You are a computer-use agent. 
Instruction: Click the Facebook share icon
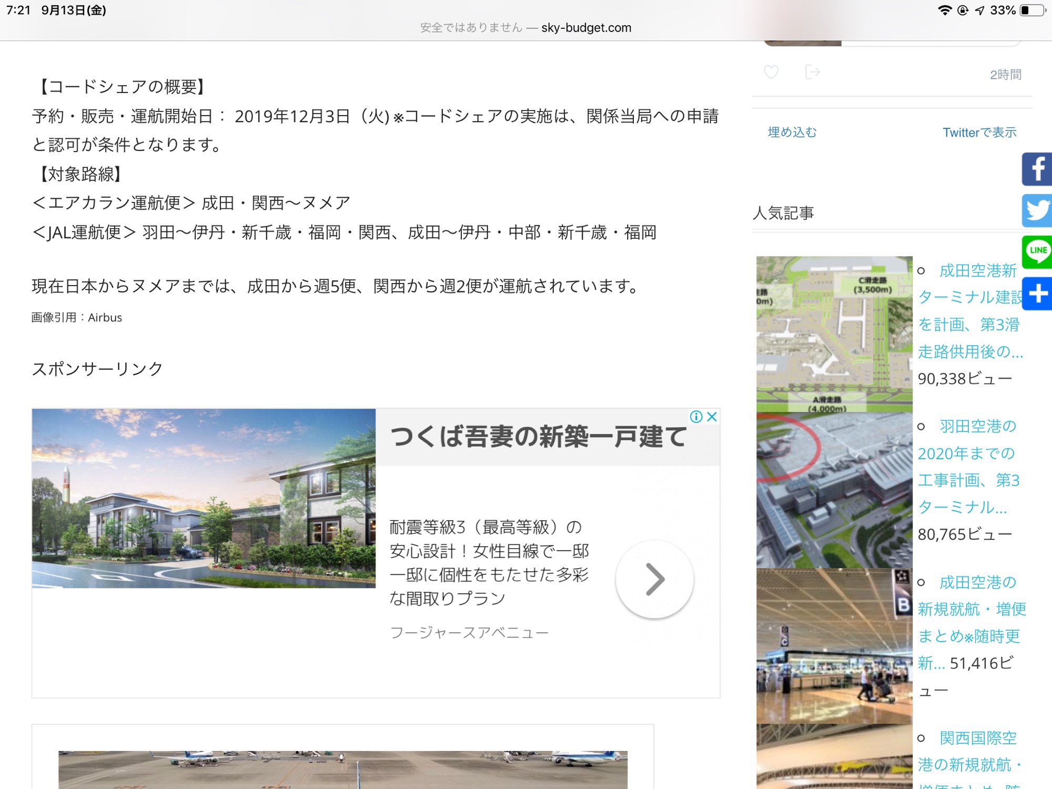point(1037,169)
